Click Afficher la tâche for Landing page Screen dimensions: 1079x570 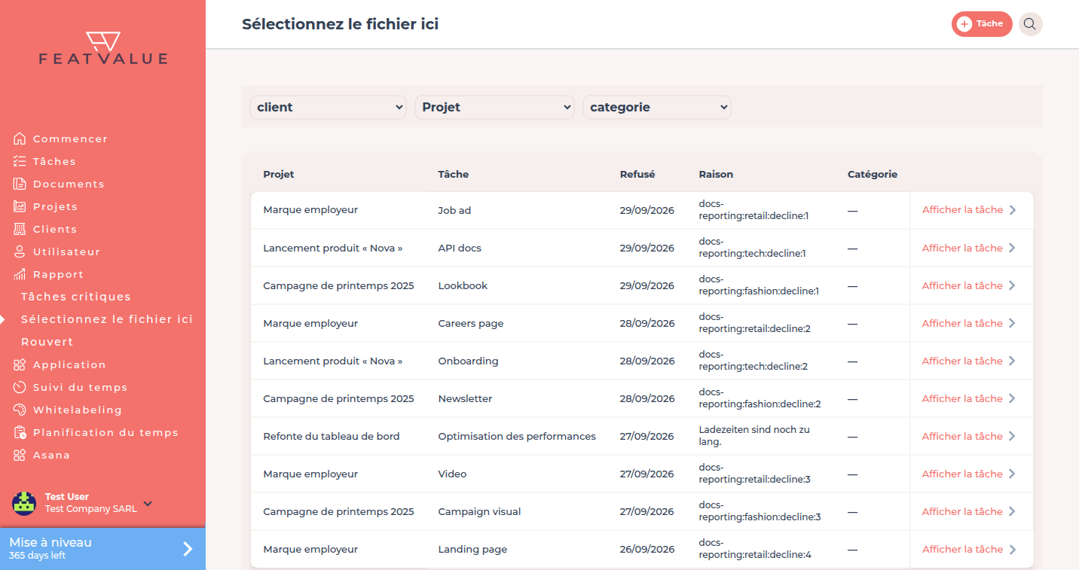click(969, 549)
